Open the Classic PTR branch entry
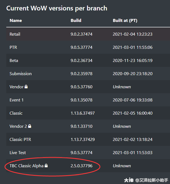 tap(20, 139)
